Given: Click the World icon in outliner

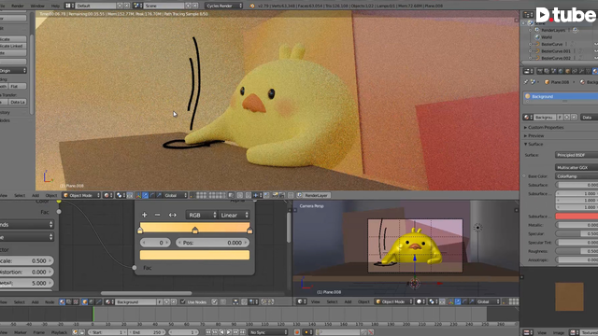Looking at the screenshot, I should pos(537,37).
